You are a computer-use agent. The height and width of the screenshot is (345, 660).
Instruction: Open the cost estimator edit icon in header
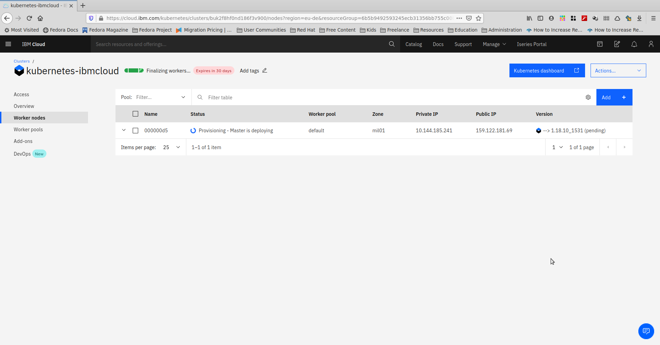tap(617, 44)
